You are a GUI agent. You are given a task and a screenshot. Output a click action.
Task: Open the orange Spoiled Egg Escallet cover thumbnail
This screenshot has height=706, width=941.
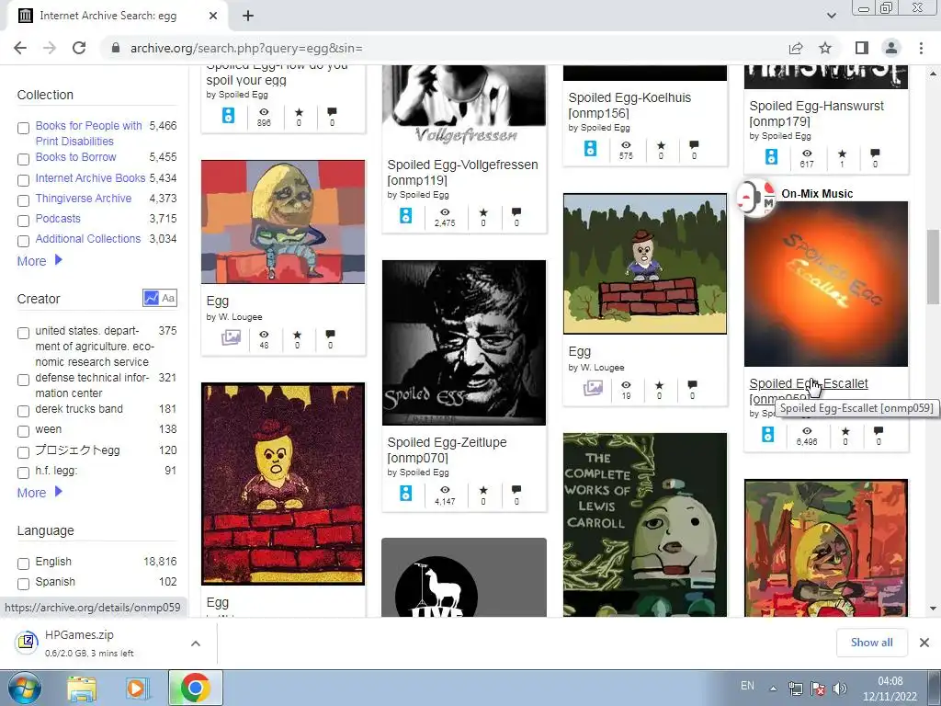[826, 283]
